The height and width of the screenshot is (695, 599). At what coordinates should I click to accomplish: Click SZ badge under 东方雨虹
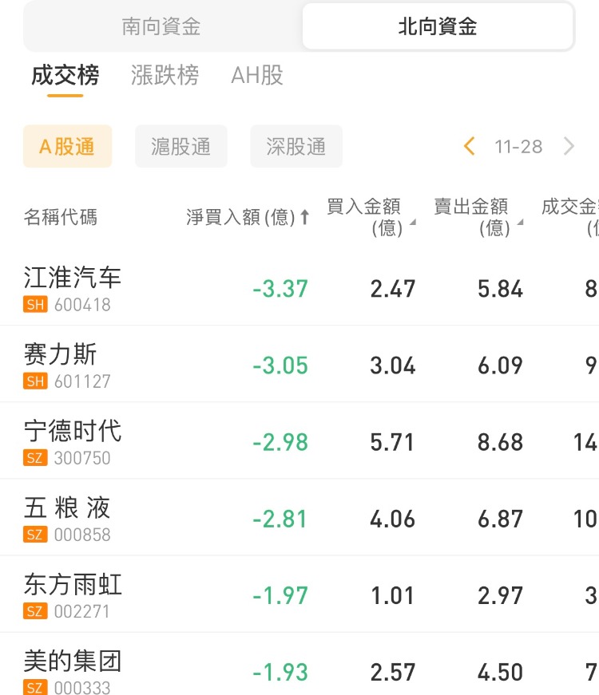coord(36,611)
